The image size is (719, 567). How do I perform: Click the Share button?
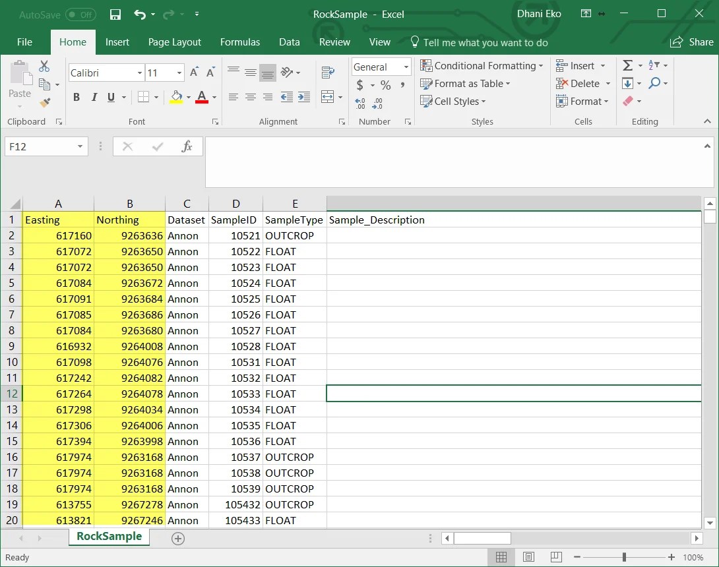pyautogui.click(x=691, y=42)
